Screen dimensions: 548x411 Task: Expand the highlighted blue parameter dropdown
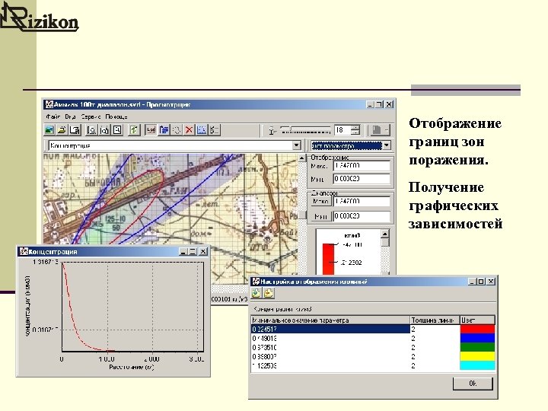pos(387,145)
